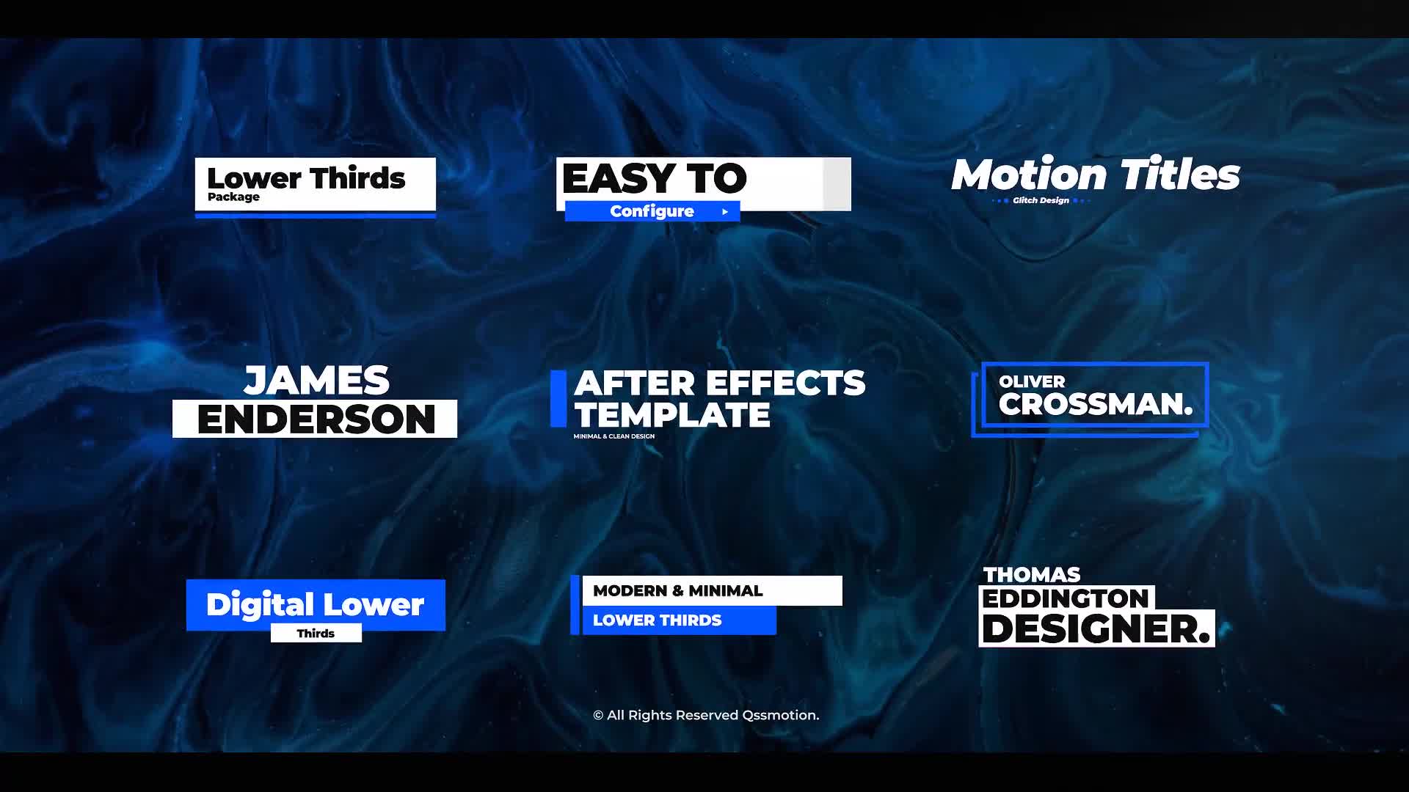Select the After Effects Template minimal design
1409x792 pixels.
pos(711,401)
